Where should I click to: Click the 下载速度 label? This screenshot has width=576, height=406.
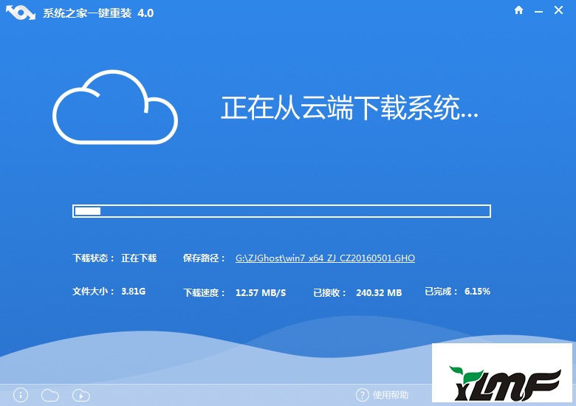(204, 293)
